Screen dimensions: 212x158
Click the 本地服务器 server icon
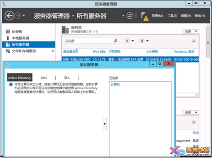pos(8,38)
